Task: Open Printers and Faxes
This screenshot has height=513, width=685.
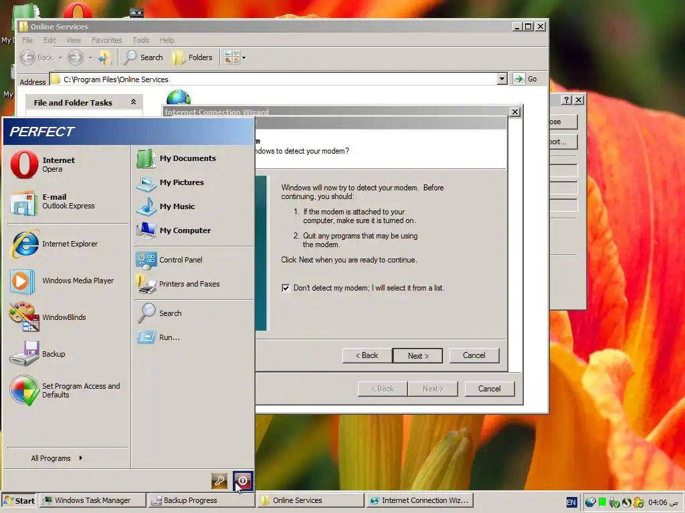Action: click(x=178, y=284)
